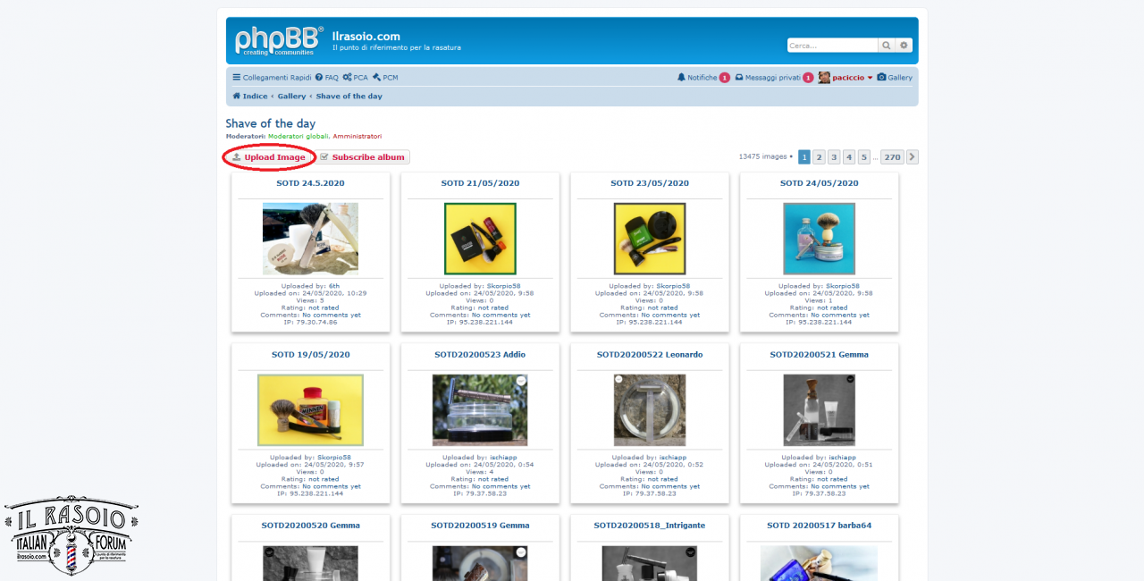Click the SOTD20200522 Leonardo thumbnail

pos(650,410)
